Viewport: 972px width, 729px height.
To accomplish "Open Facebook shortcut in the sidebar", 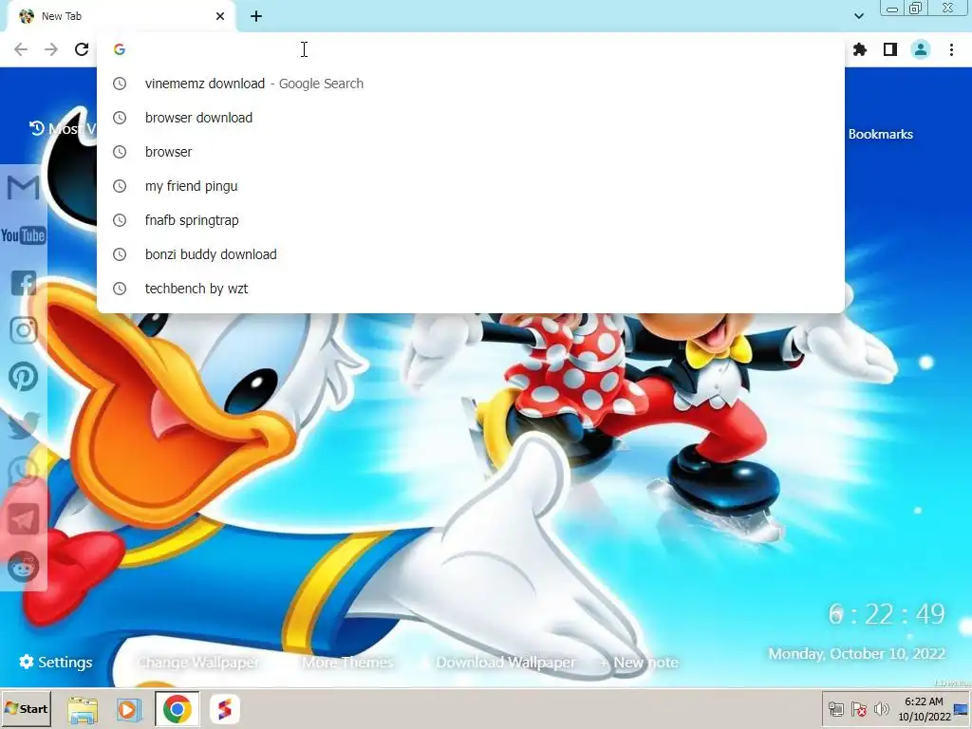I will click(24, 283).
